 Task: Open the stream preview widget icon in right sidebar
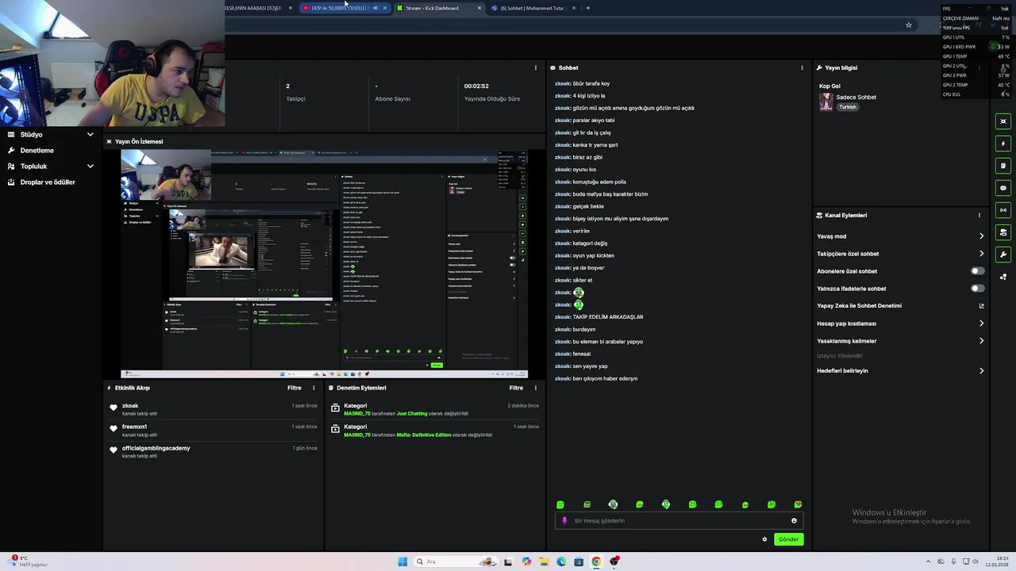[x=1003, y=121]
